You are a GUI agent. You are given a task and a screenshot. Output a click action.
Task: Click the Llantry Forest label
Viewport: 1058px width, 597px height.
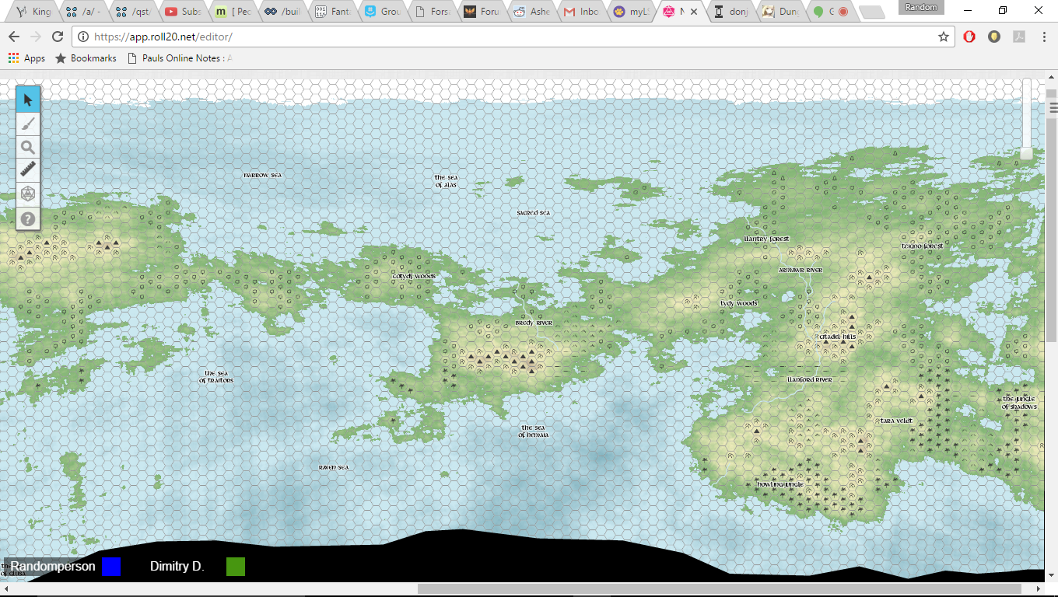coord(766,239)
